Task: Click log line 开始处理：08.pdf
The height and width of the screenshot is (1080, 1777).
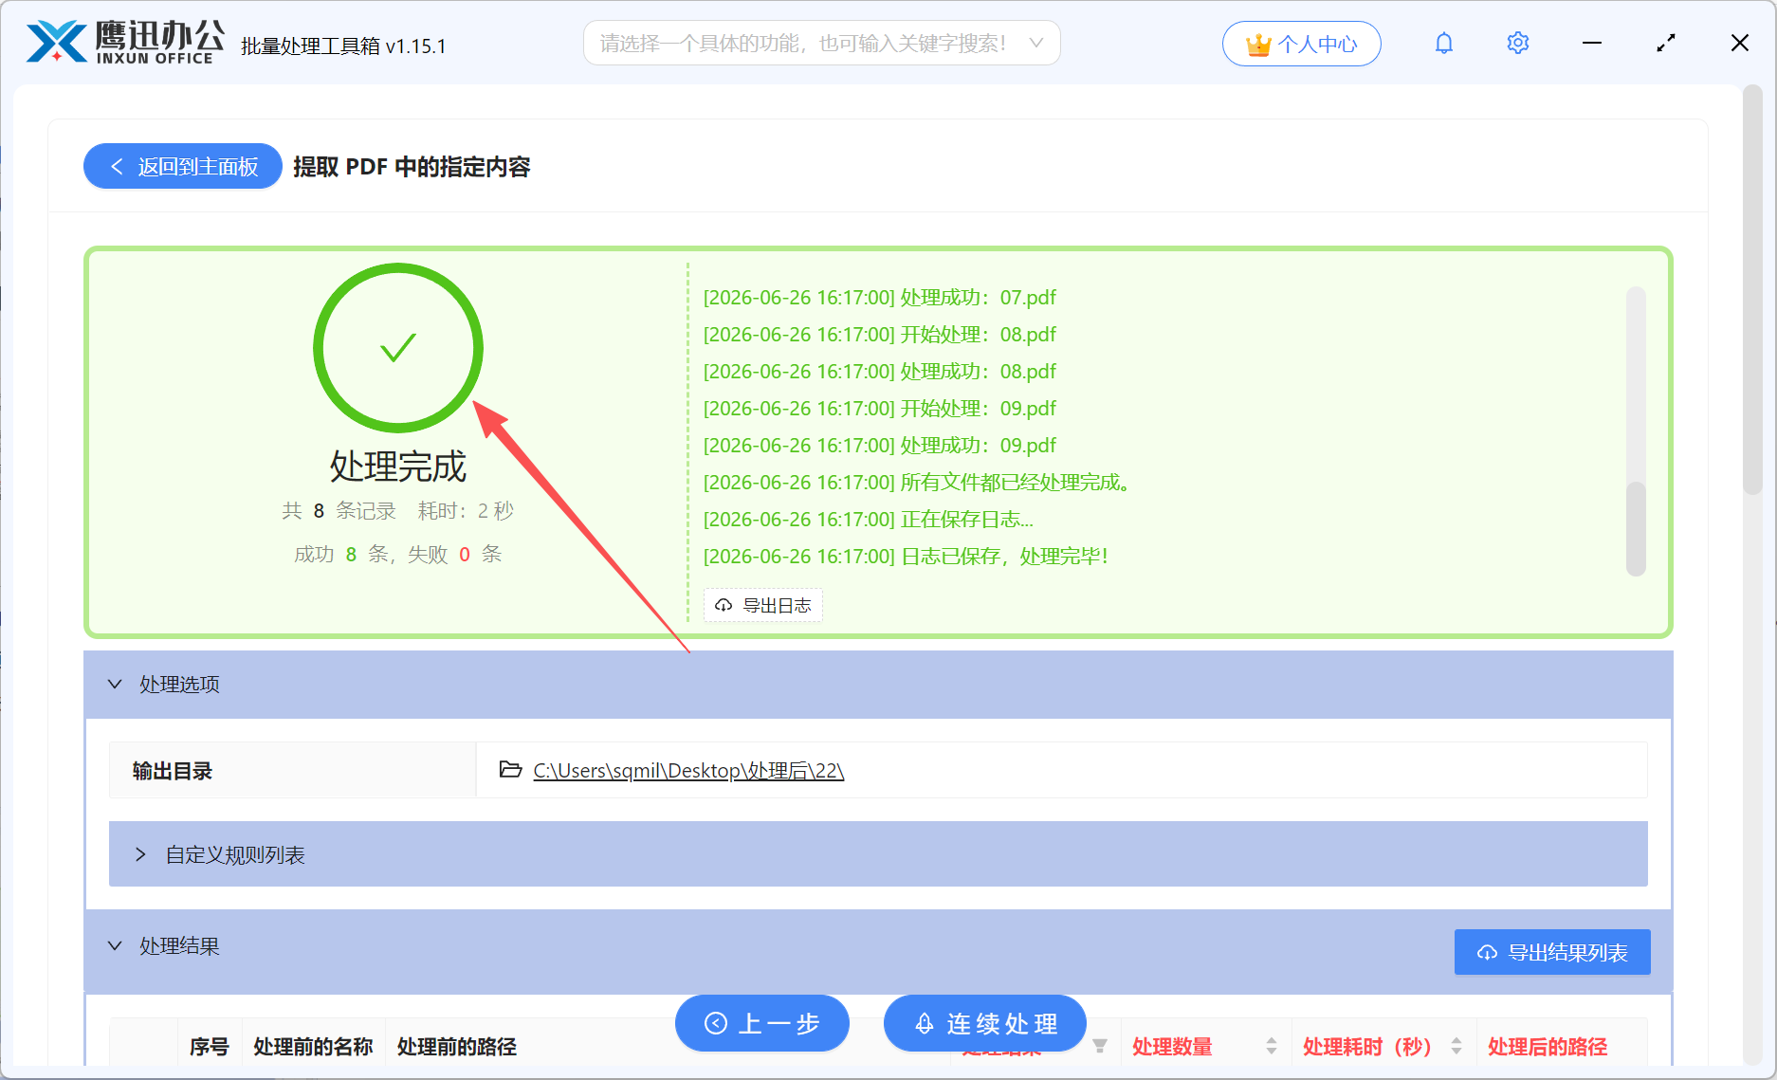Action: tap(879, 335)
